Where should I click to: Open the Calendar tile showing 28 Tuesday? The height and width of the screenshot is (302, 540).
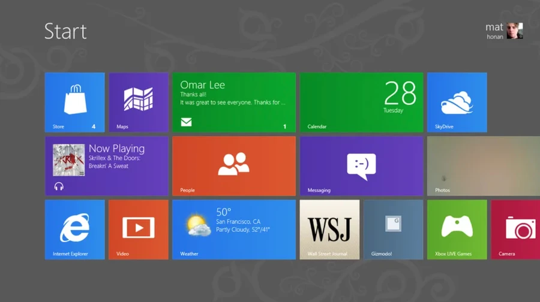point(361,102)
